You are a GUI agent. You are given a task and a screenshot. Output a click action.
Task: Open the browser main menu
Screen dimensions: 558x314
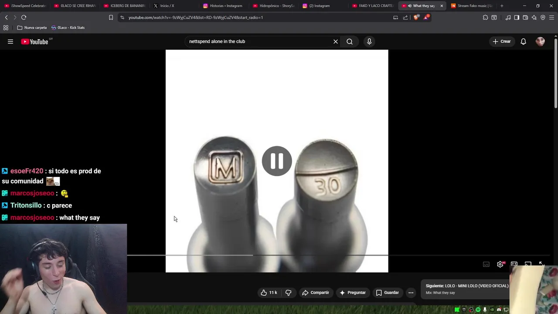(x=552, y=17)
